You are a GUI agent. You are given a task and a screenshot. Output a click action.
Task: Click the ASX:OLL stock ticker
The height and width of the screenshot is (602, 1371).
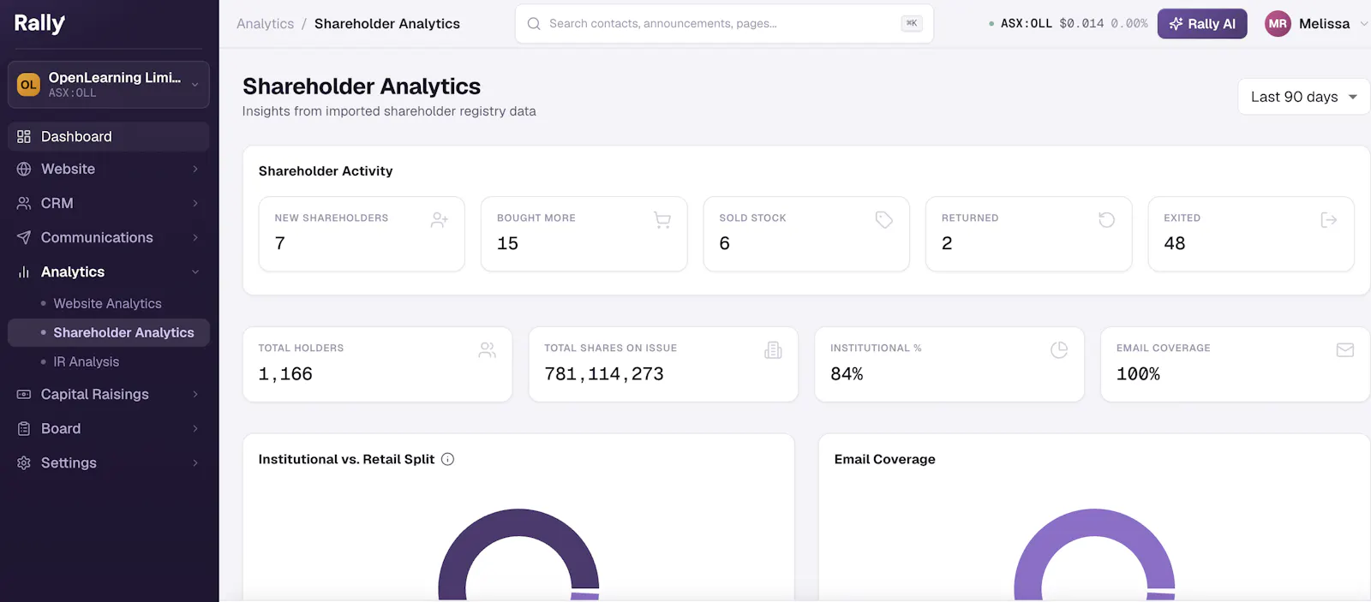tap(1026, 24)
